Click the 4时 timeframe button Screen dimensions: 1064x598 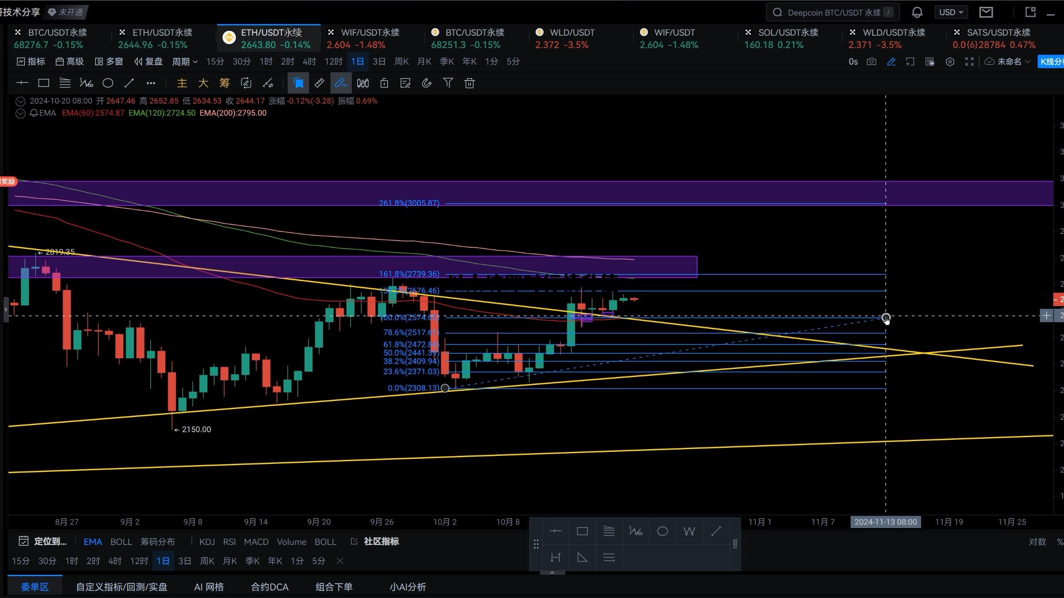(309, 61)
